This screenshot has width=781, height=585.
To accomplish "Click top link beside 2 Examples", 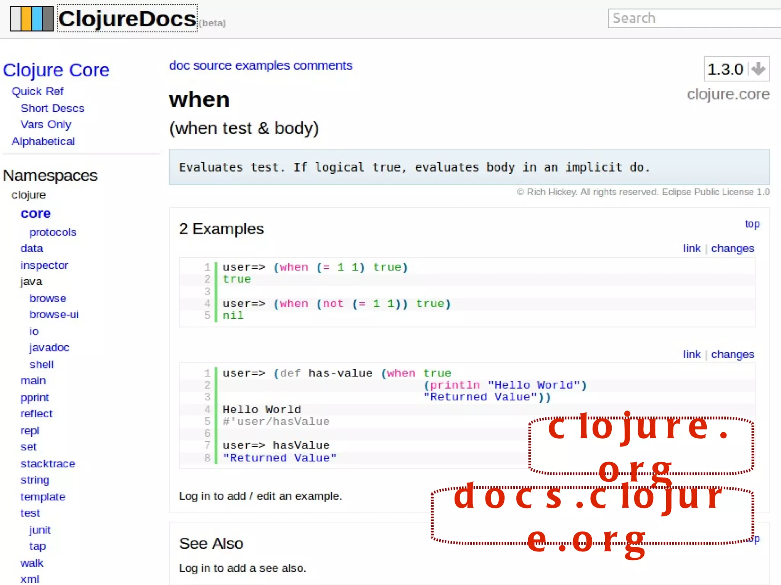I will tap(752, 224).
